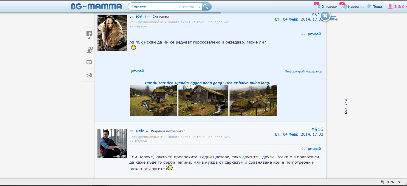Screen dimensions: 407x186
Task: Click the #916 post number link
Action: (317, 129)
